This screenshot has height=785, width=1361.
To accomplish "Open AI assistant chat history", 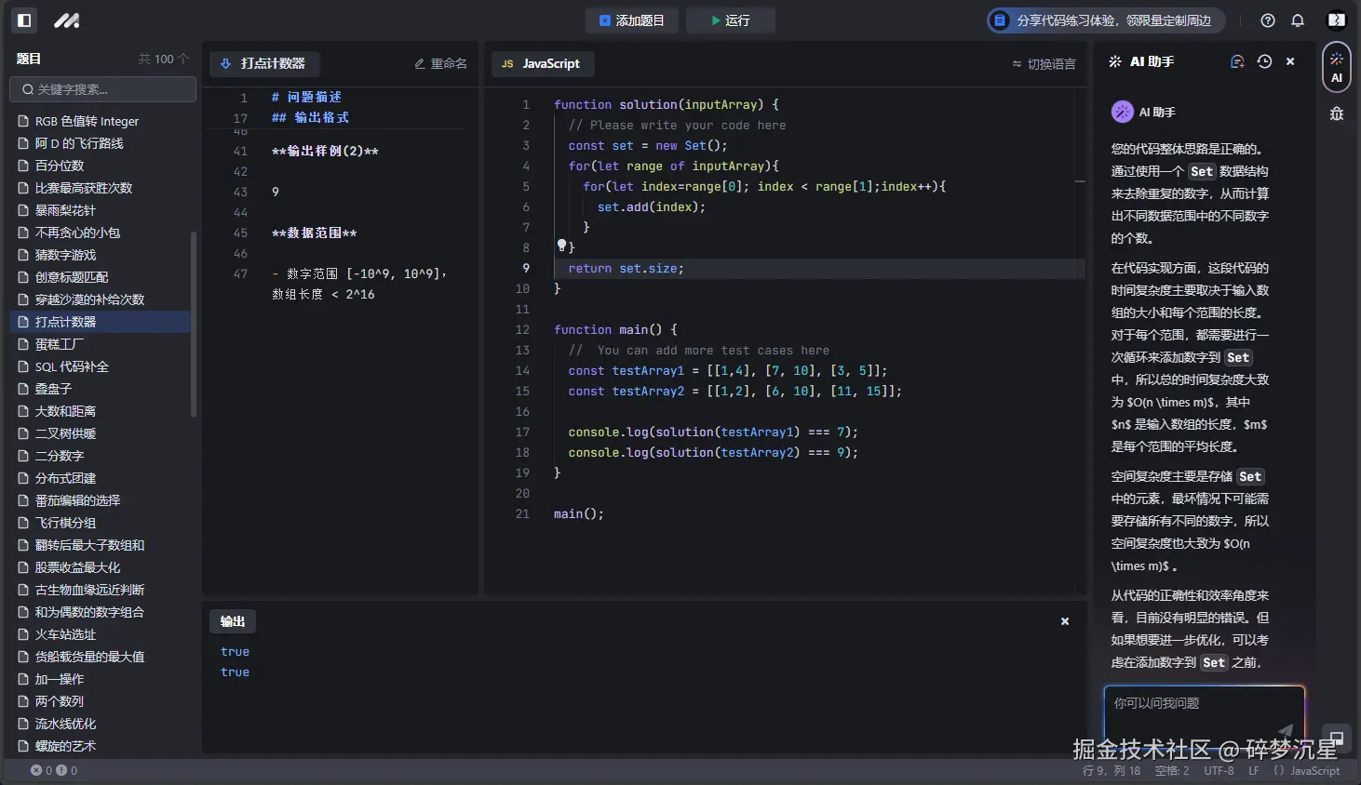I will [1264, 61].
